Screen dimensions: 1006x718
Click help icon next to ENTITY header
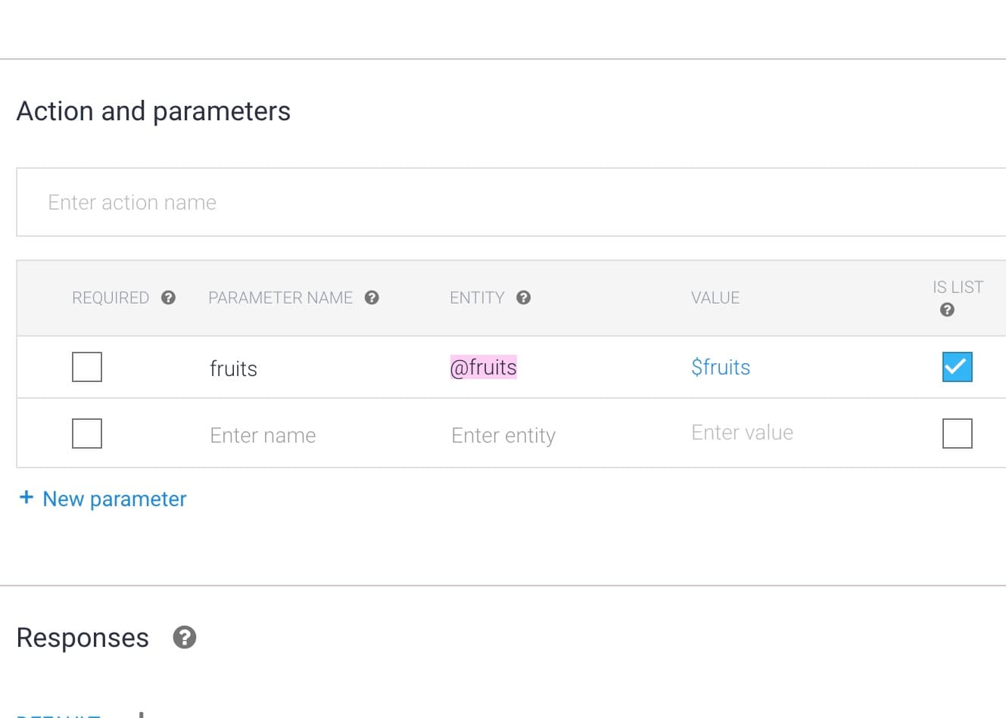pyautogui.click(x=523, y=297)
